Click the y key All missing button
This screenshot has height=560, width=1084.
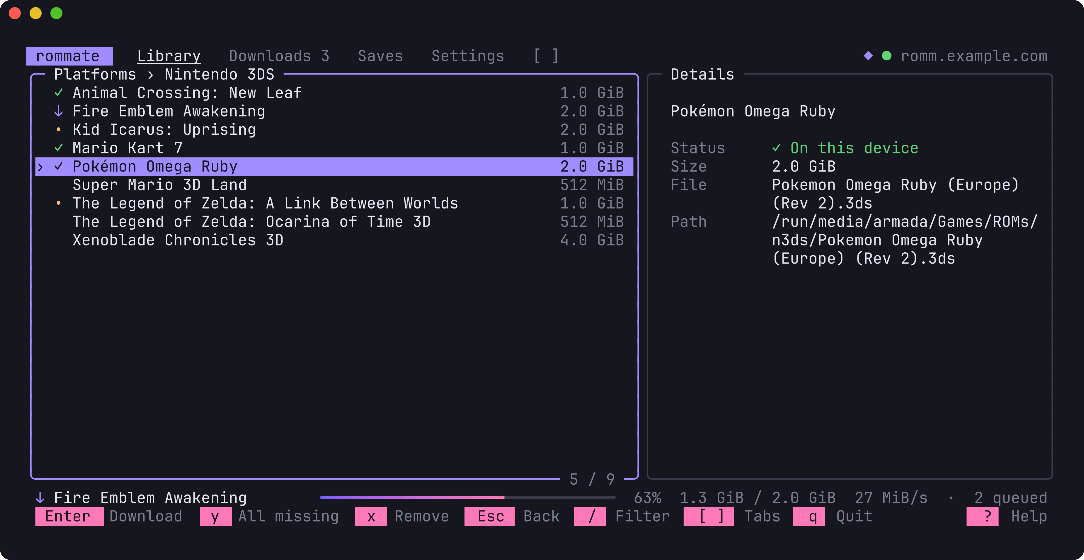pyautogui.click(x=269, y=516)
